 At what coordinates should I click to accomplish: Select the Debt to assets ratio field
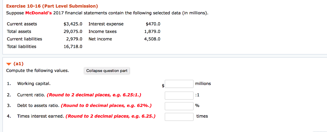[179, 106]
